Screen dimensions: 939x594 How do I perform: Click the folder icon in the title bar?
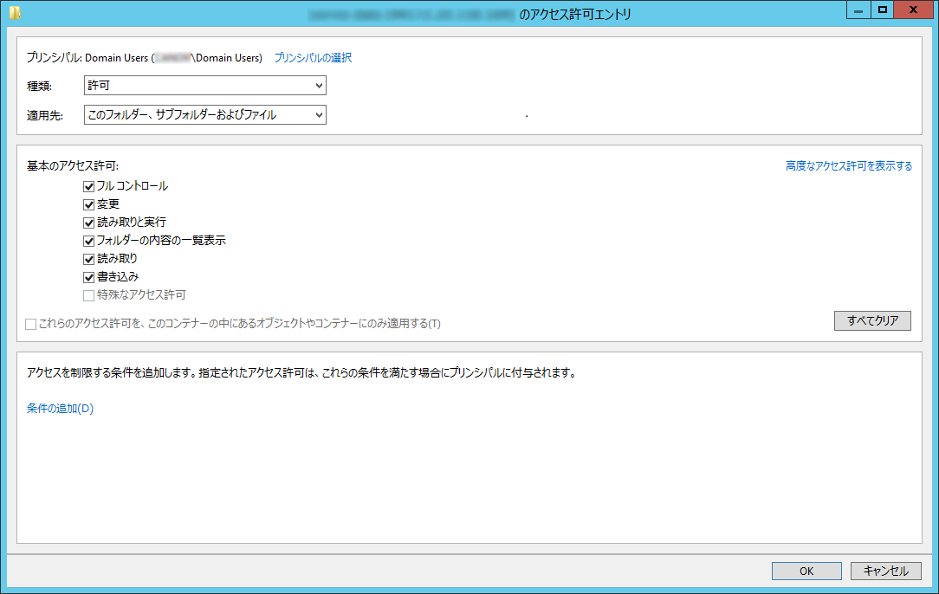pos(15,13)
